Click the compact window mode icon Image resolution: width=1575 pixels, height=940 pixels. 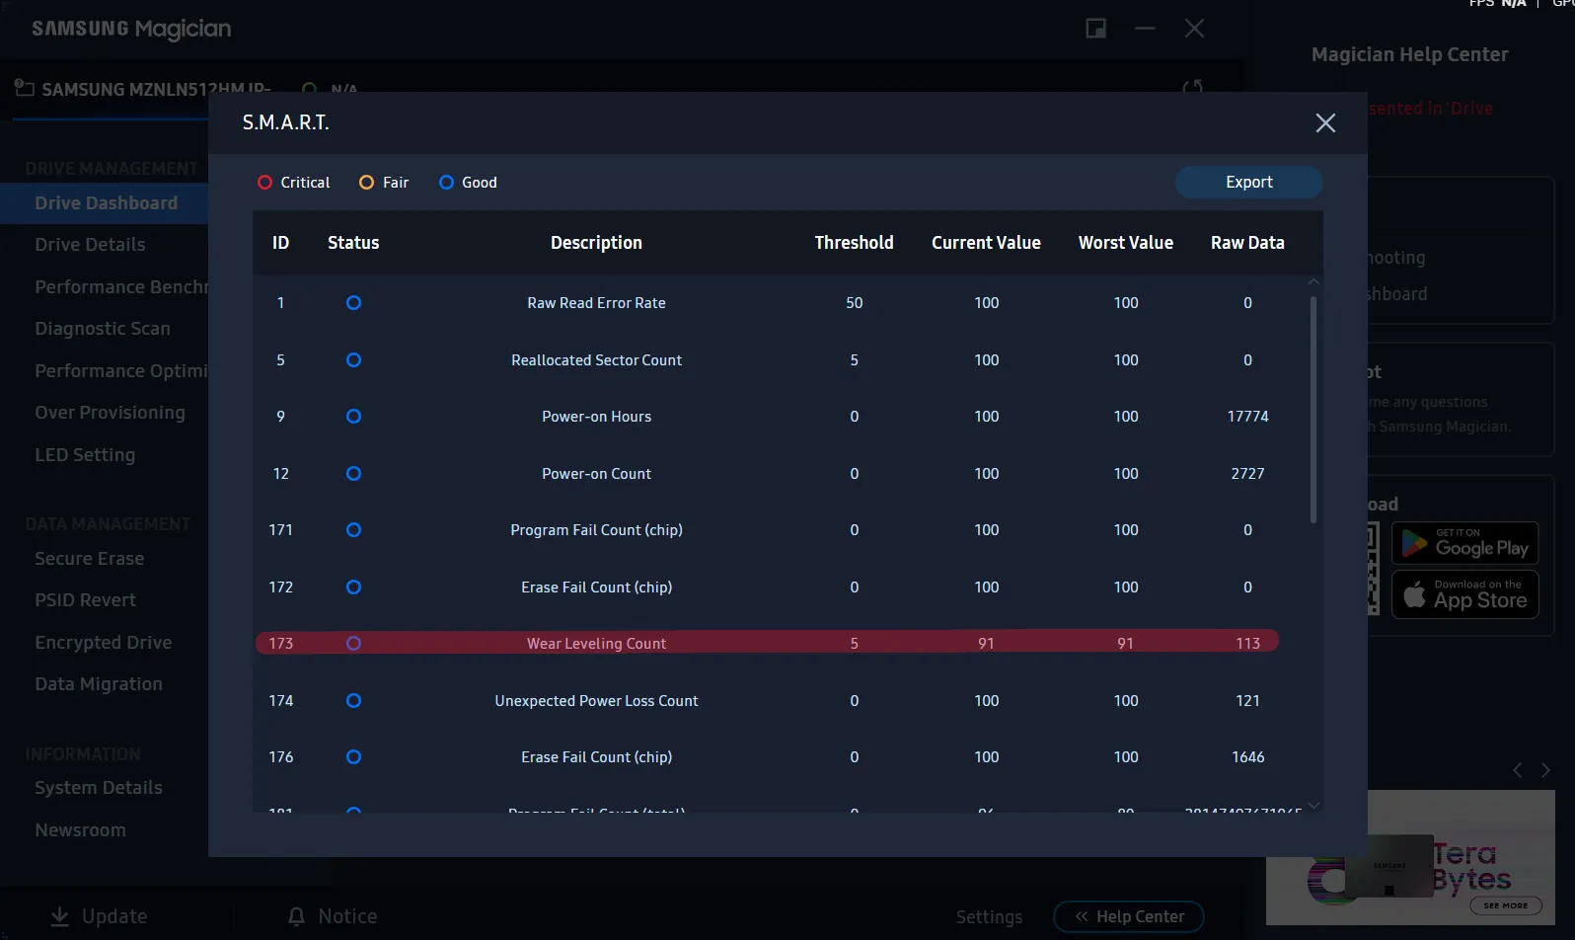[x=1095, y=29]
